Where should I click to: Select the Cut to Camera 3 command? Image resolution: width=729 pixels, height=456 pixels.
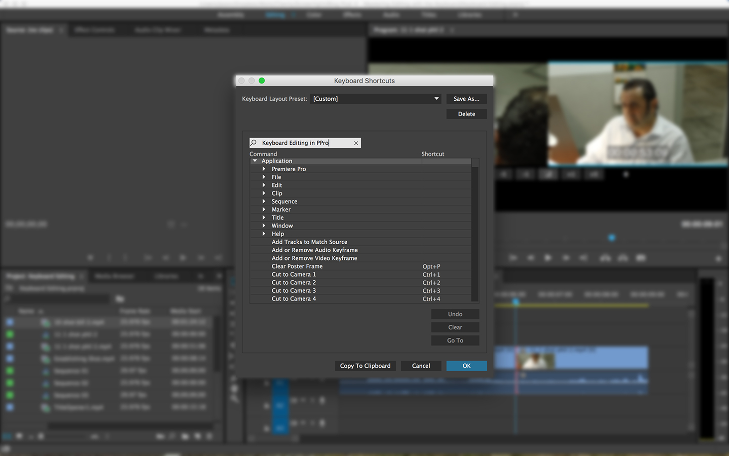point(294,291)
